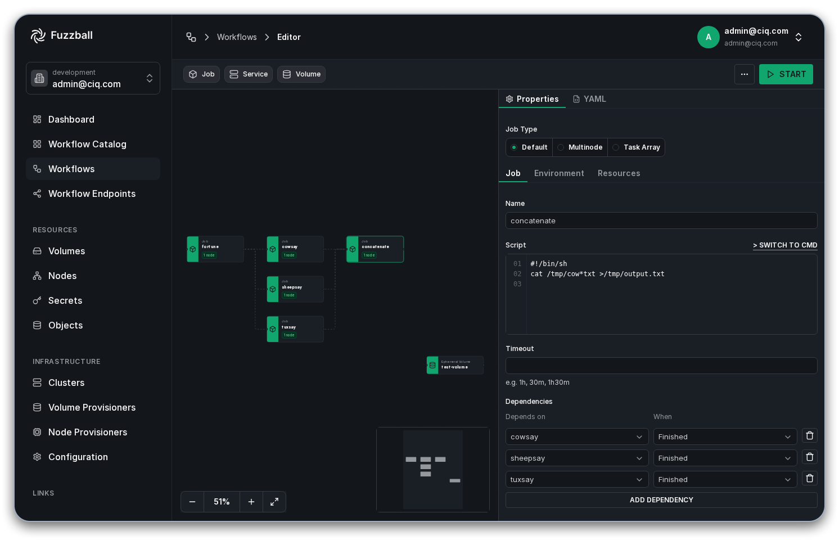The height and width of the screenshot is (540, 839).
Task: Open the tuxsay depends-on dropdown
Action: (577, 480)
